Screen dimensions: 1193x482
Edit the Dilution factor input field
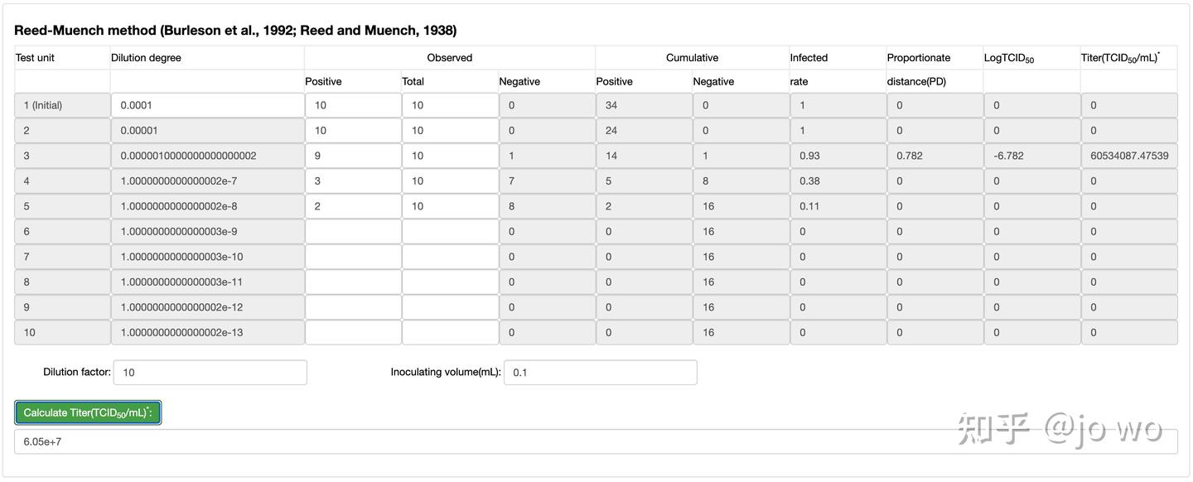pos(210,373)
